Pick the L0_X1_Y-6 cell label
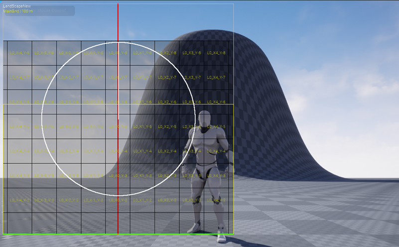 [x=142, y=102]
